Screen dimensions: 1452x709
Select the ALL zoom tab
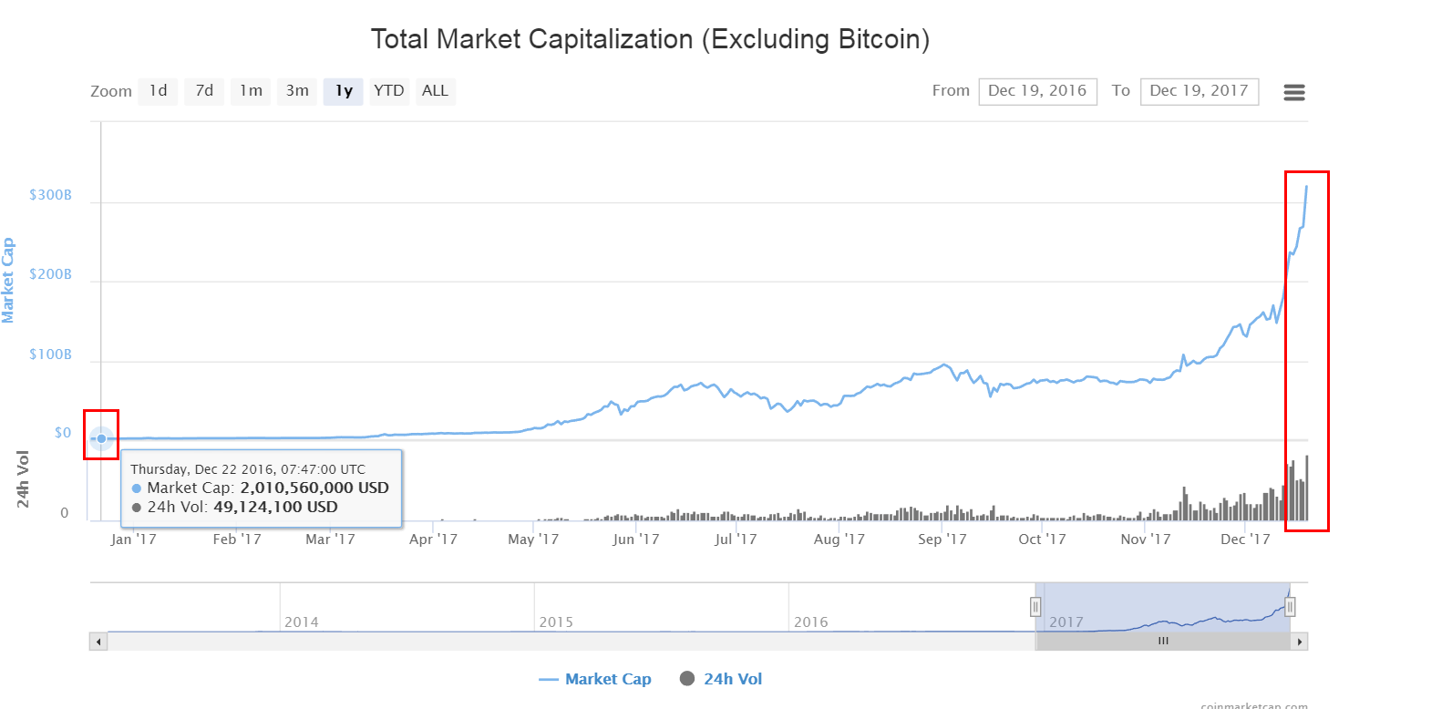(435, 90)
